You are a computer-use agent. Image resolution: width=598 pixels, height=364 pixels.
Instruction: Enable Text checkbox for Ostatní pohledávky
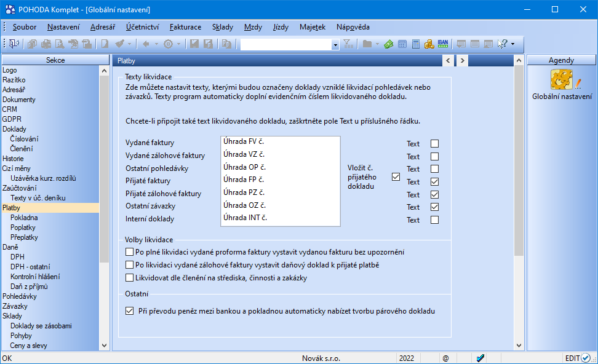pyautogui.click(x=434, y=169)
